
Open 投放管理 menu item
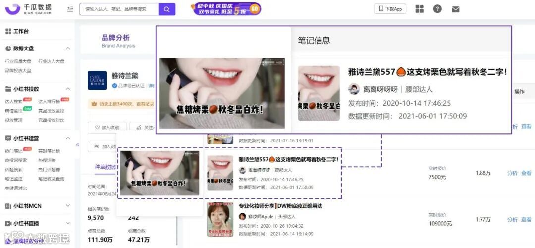coord(14,120)
